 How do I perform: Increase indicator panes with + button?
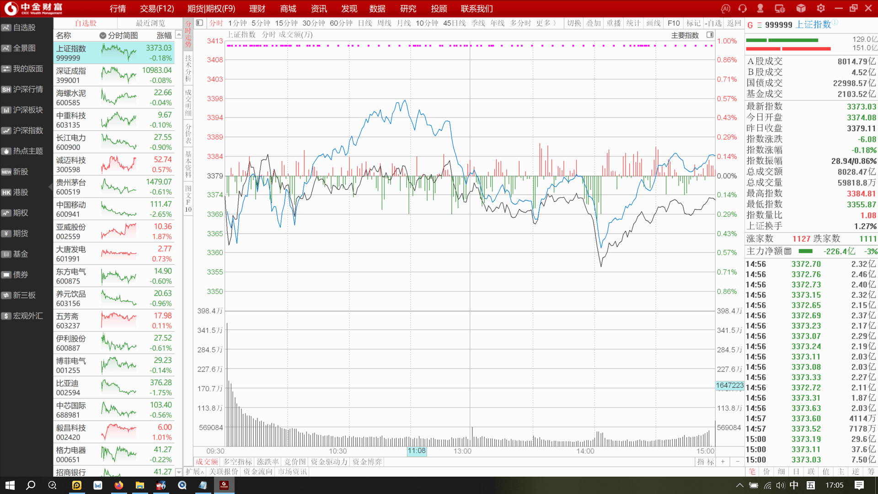pos(723,462)
